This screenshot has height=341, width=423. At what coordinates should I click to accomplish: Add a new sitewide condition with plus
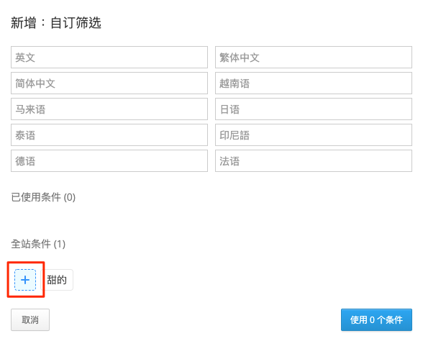(25, 280)
